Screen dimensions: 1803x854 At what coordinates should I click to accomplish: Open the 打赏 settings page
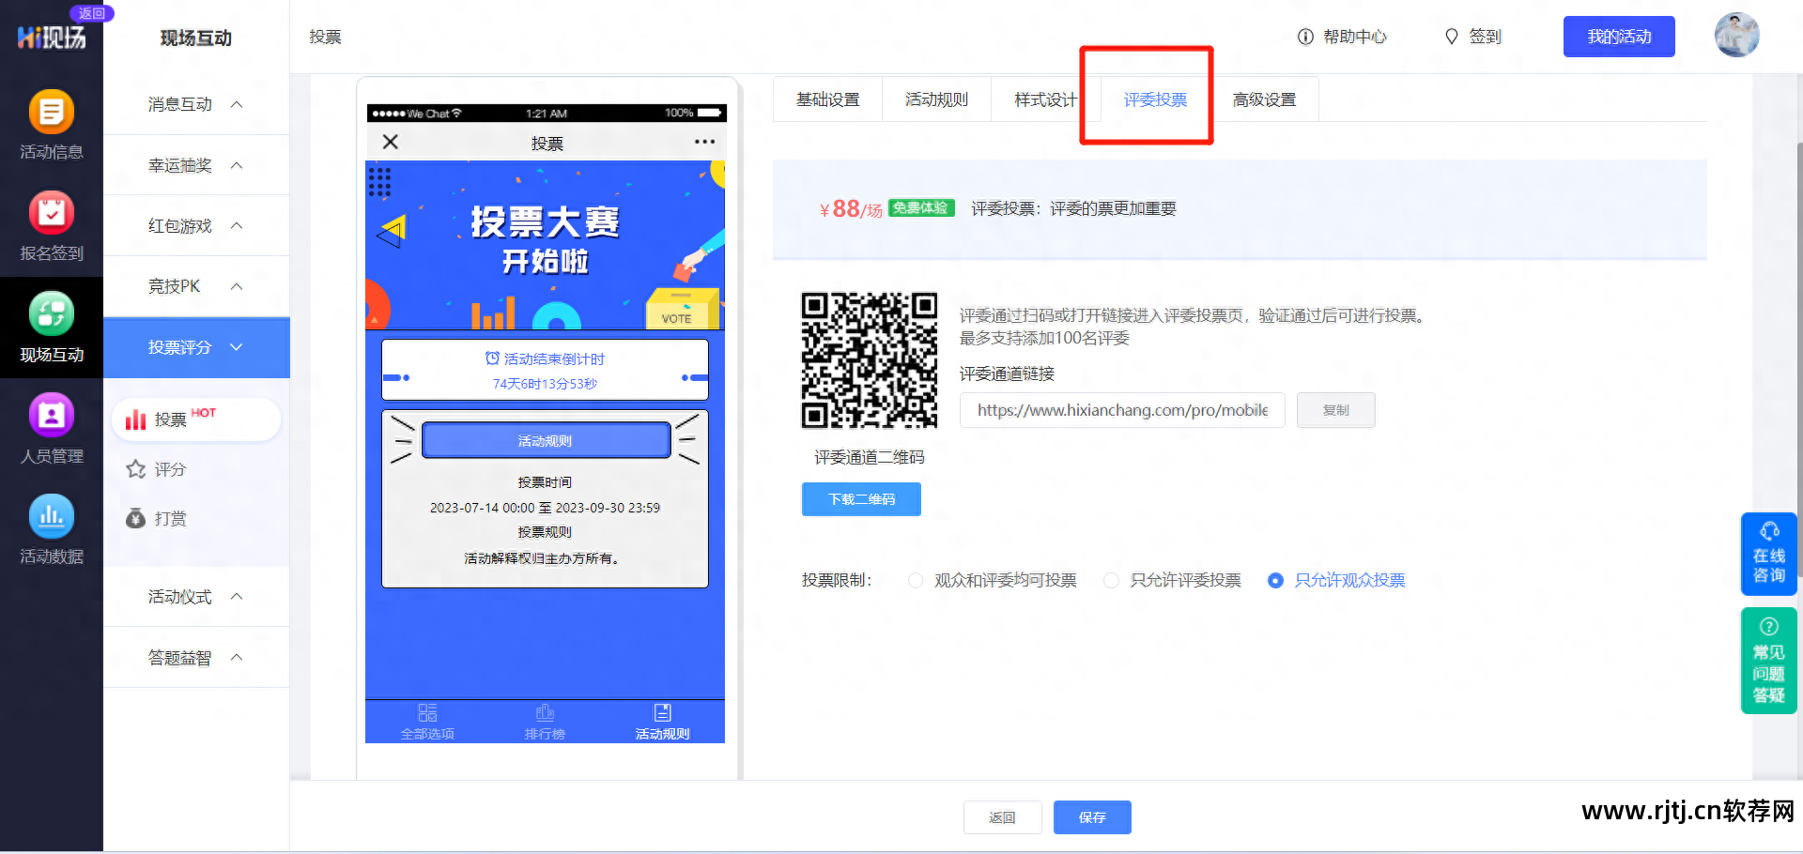click(x=170, y=518)
